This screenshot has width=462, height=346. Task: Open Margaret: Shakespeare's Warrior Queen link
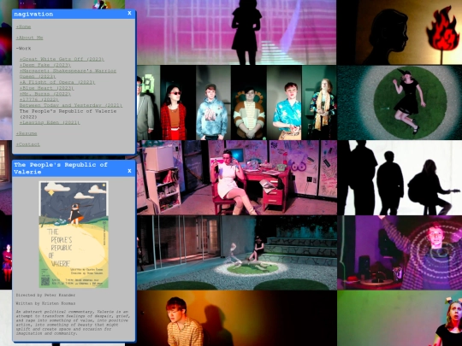pyautogui.click(x=68, y=73)
